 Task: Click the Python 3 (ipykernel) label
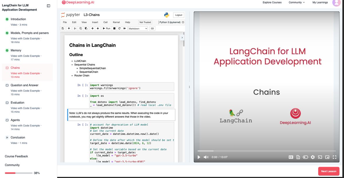[x=170, y=22]
